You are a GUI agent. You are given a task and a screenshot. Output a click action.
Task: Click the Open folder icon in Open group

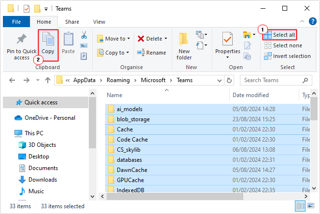coord(247,35)
